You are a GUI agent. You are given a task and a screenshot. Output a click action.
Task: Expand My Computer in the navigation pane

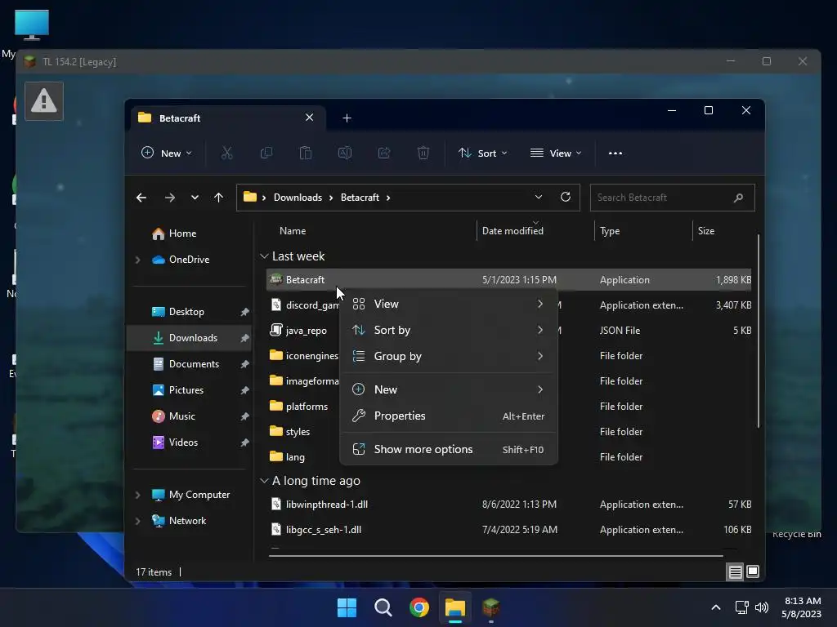click(137, 495)
